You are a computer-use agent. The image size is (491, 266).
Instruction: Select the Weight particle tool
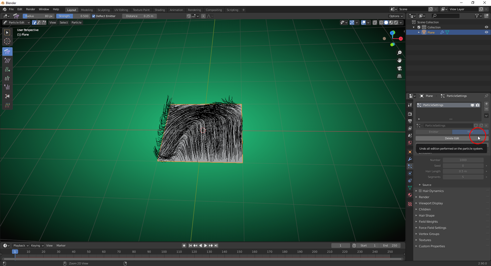7,105
